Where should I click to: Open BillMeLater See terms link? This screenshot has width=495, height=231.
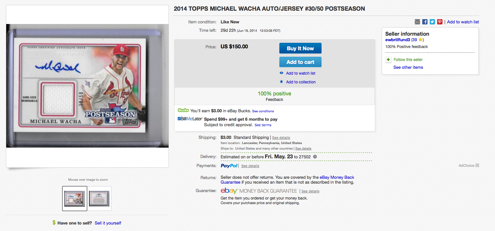tap(263, 125)
